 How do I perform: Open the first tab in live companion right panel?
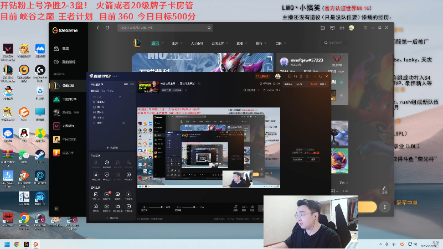tap(288, 84)
